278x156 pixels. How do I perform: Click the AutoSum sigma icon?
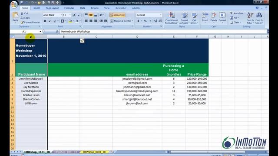[x=232, y=13]
